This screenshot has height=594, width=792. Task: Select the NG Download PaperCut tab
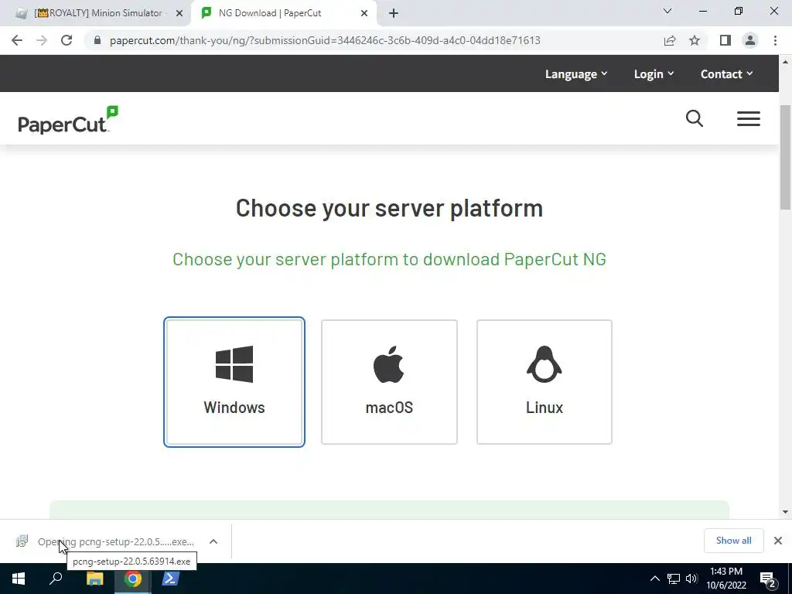pyautogui.click(x=284, y=13)
